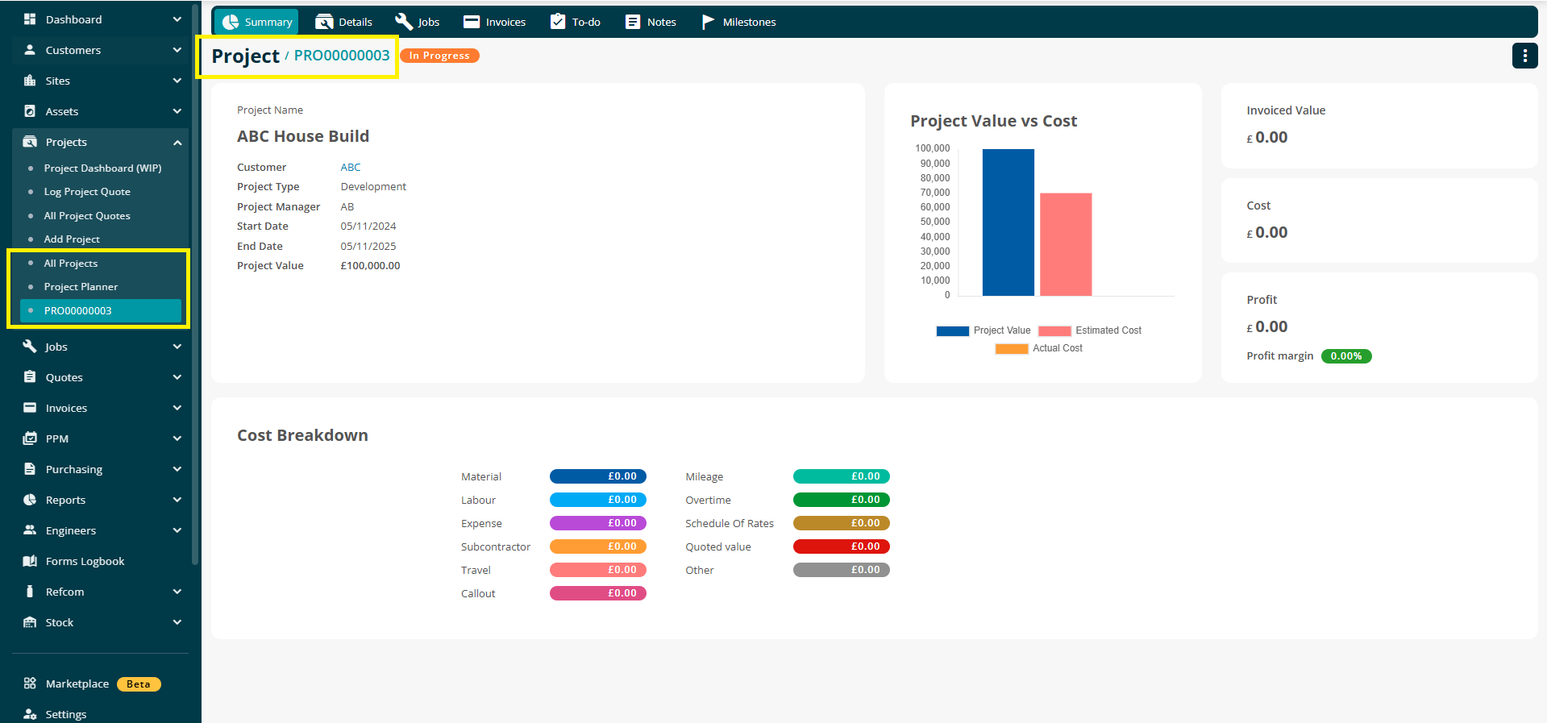Click the PRO00000003 breadcrumb link

(x=342, y=56)
